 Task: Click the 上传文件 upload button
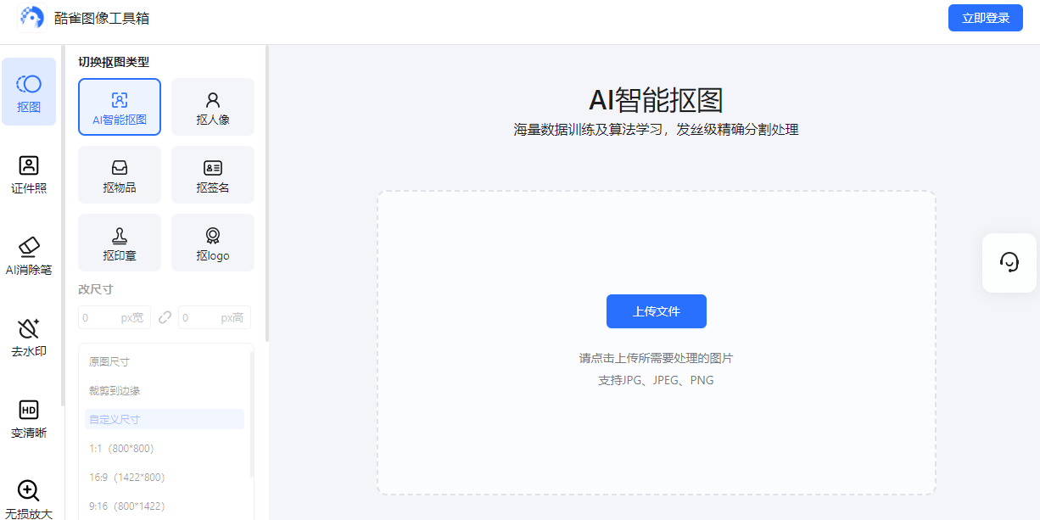[x=655, y=311]
